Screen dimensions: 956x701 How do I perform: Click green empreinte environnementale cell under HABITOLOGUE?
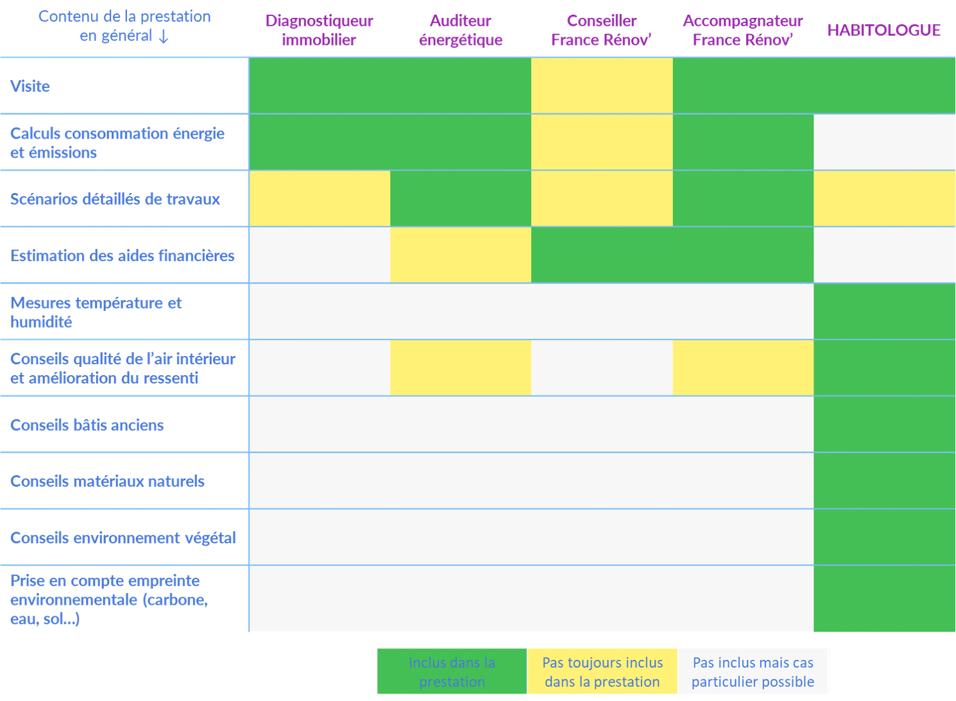885,599
